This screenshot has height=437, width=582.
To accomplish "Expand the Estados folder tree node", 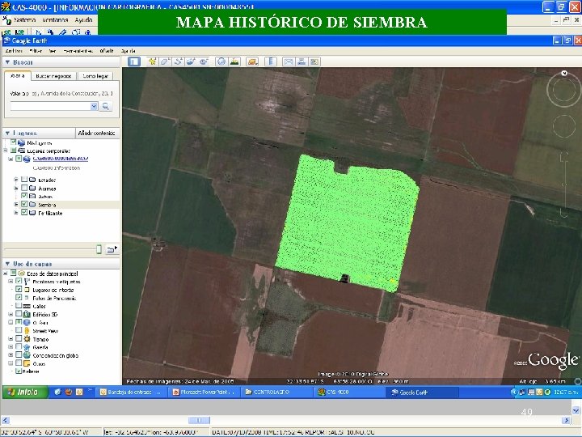I will click(x=16, y=180).
